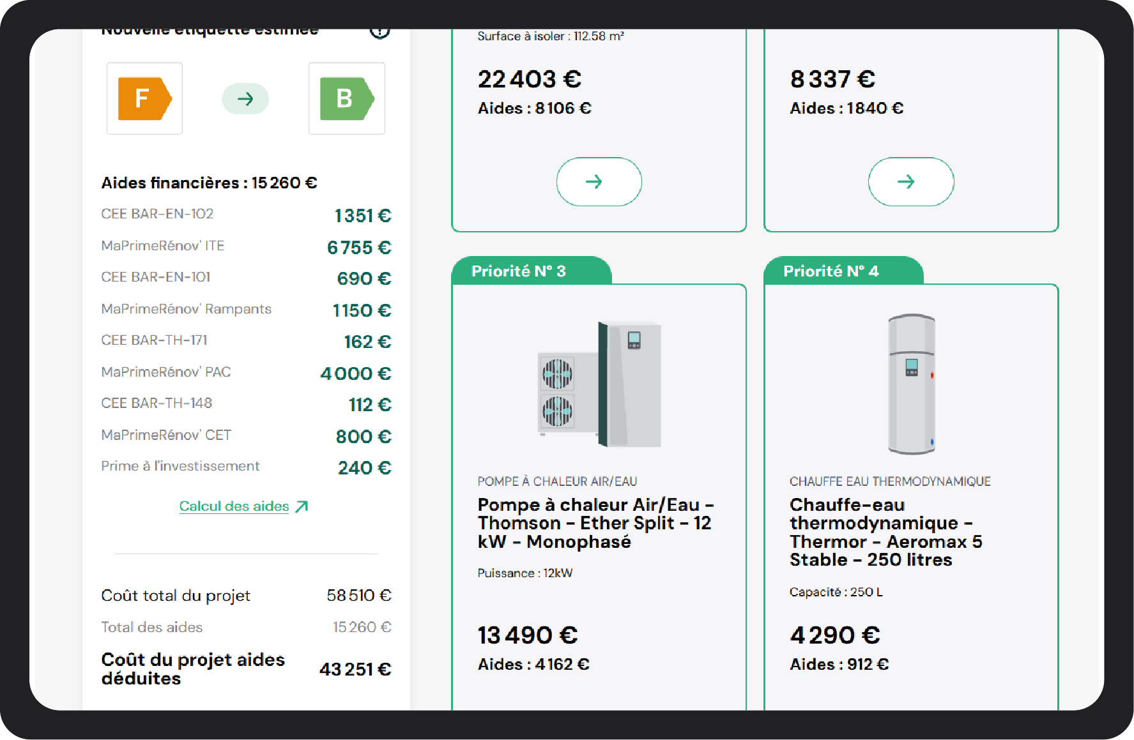The width and height of the screenshot is (1134, 740).
Task: Click the MaPrimeRénov' ITE aid row
Action: click(246, 246)
